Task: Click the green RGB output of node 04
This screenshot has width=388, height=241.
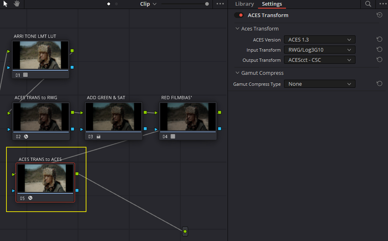Action: (x=219, y=112)
